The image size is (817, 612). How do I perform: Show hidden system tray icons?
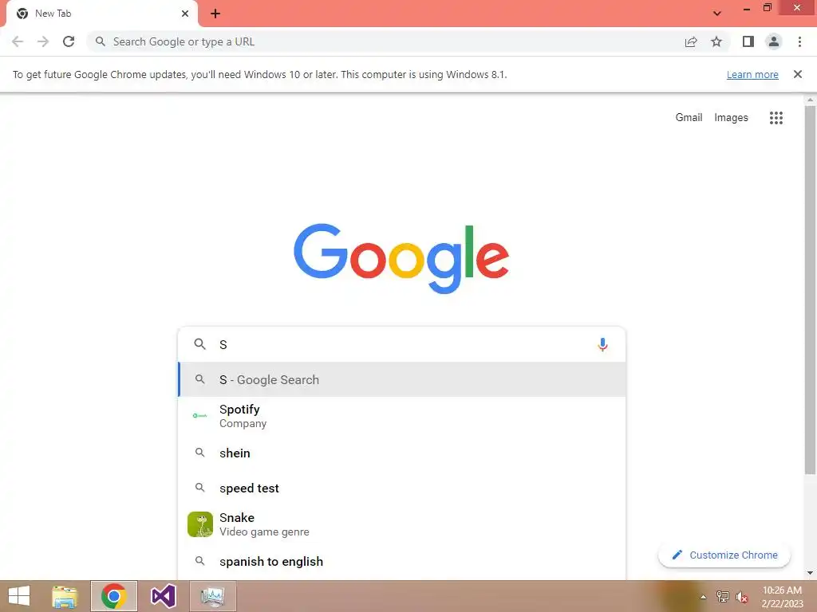pos(704,597)
